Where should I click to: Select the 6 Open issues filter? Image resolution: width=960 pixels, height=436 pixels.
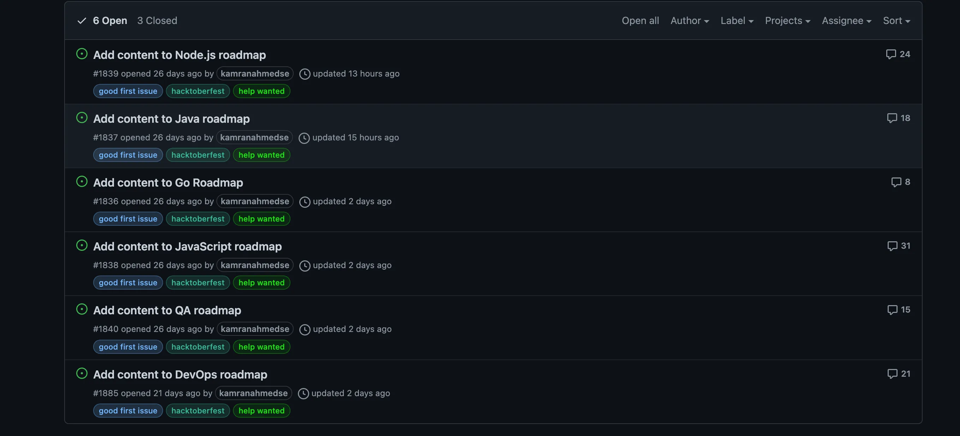point(109,20)
